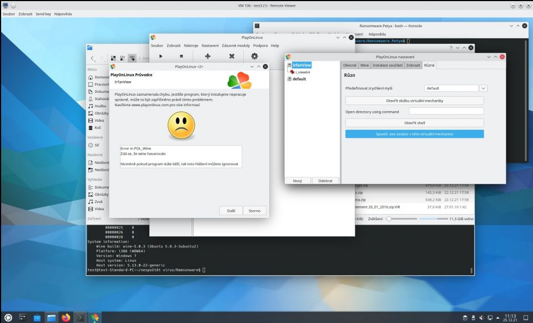Open Nápověda menu in Konsole window
The image size is (533, 323).
(x=377, y=34)
